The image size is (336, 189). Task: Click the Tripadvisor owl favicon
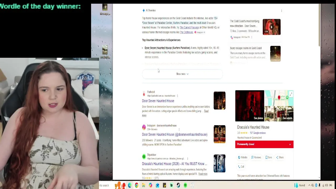(x=144, y=157)
